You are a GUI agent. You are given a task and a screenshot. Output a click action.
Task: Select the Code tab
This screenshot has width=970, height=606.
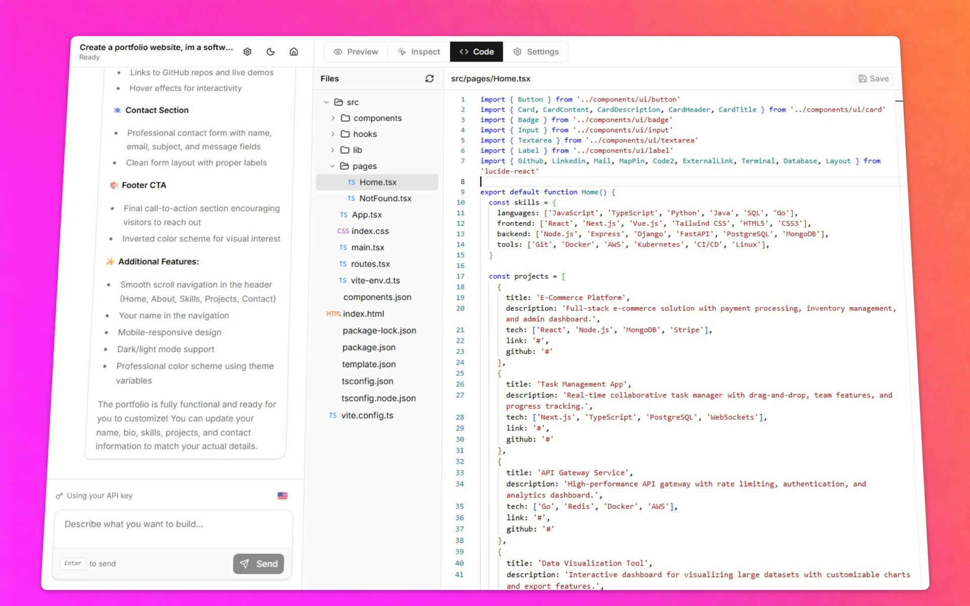point(476,52)
